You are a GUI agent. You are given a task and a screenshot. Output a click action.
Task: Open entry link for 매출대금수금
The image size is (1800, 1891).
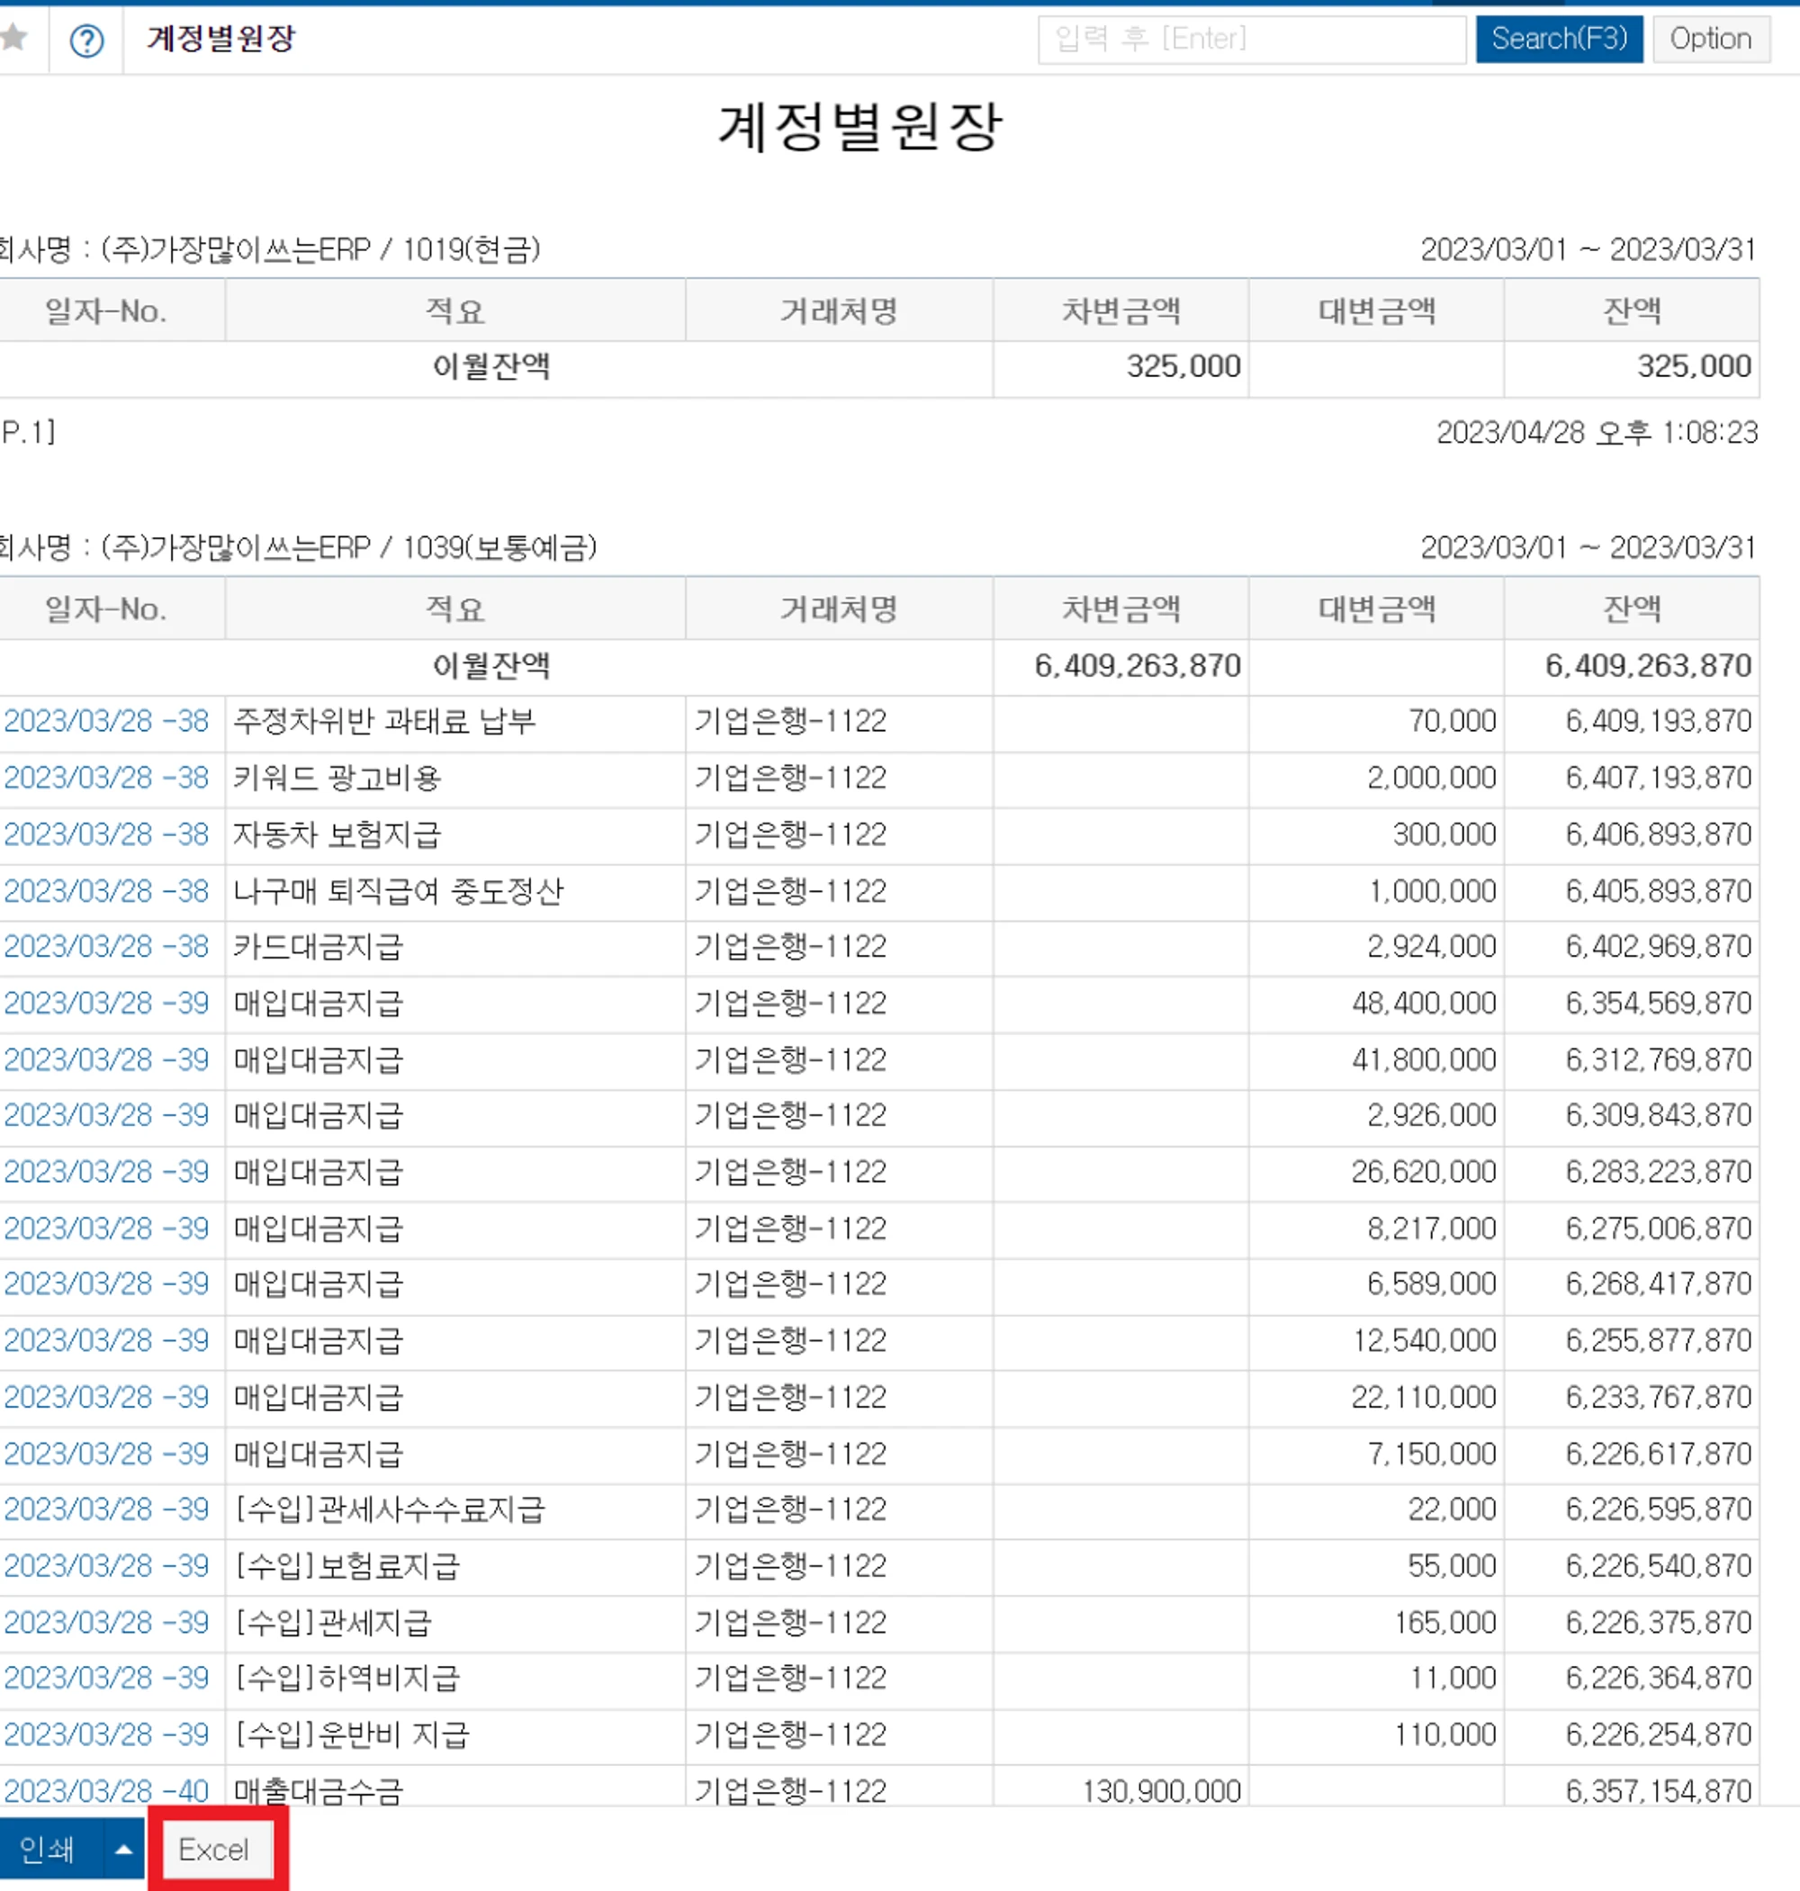[106, 1790]
